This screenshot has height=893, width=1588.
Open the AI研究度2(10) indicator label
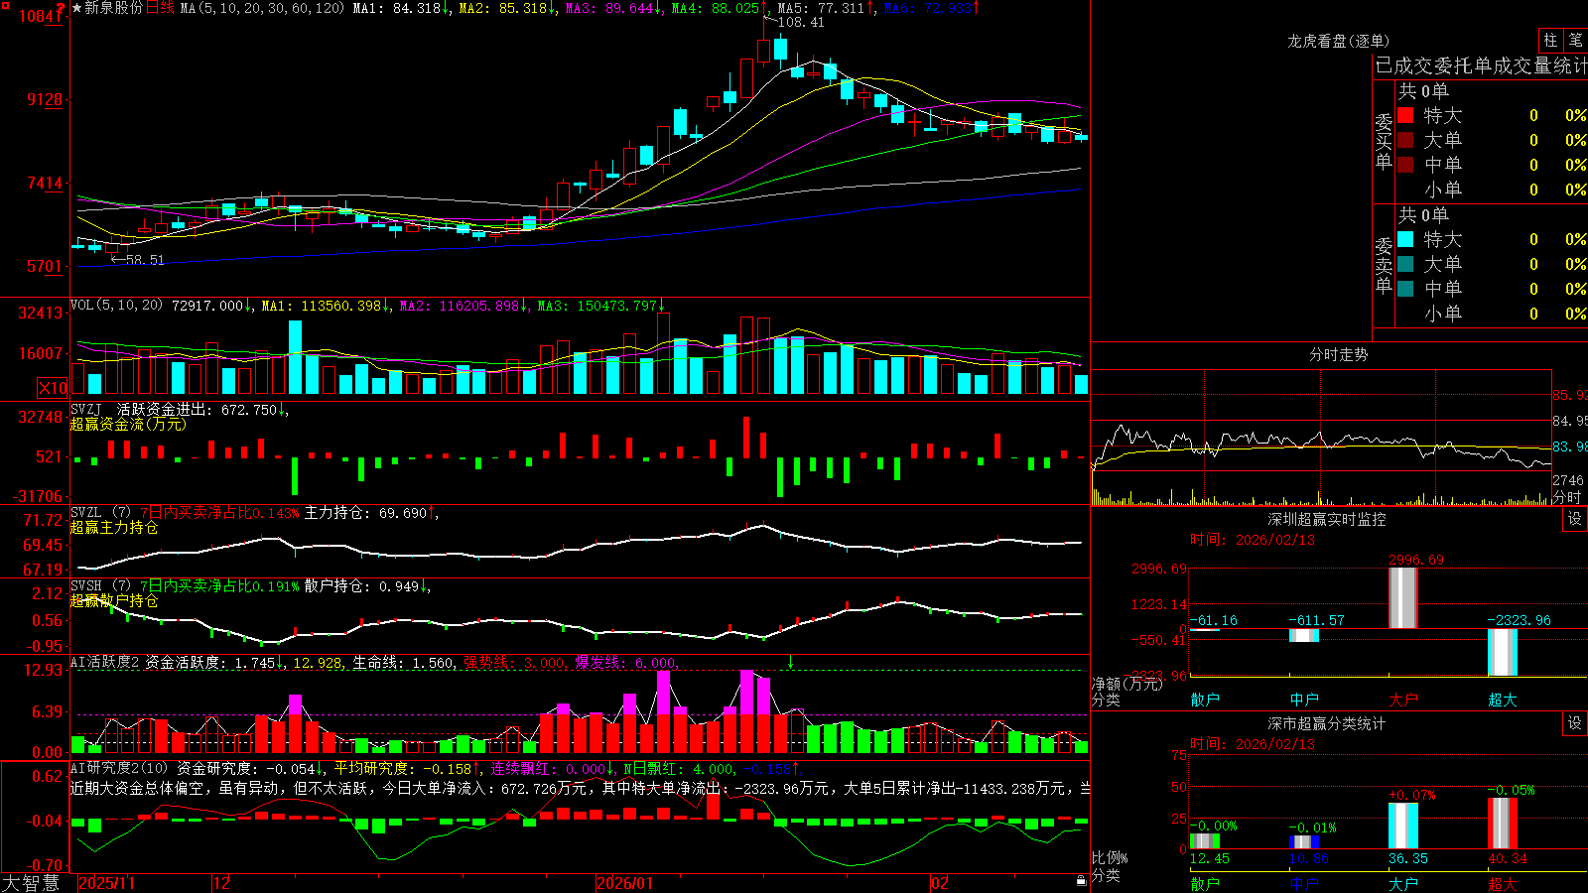(119, 768)
